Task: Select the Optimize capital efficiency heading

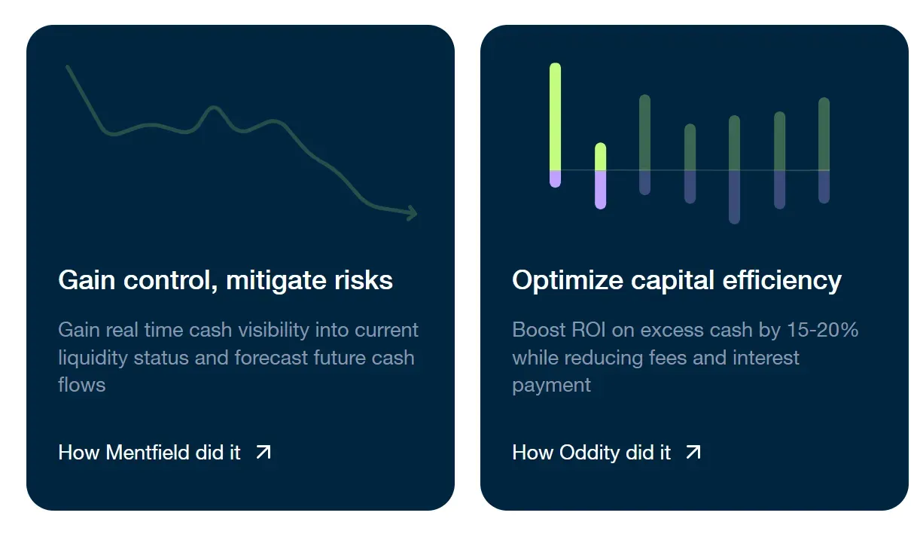Action: pyautogui.click(x=677, y=280)
